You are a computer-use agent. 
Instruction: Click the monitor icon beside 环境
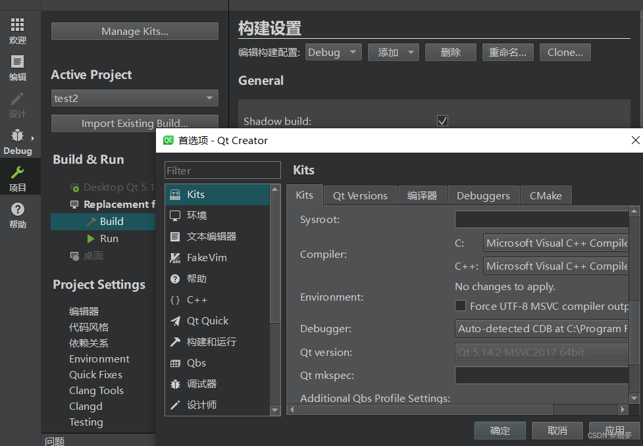pyautogui.click(x=175, y=216)
